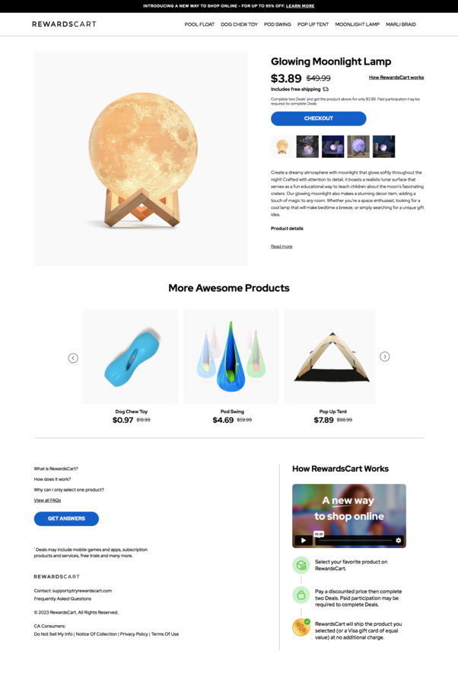Image resolution: width=458 pixels, height=686 pixels.
Task: Click the previous arrow in product carousel
Action: (73, 358)
